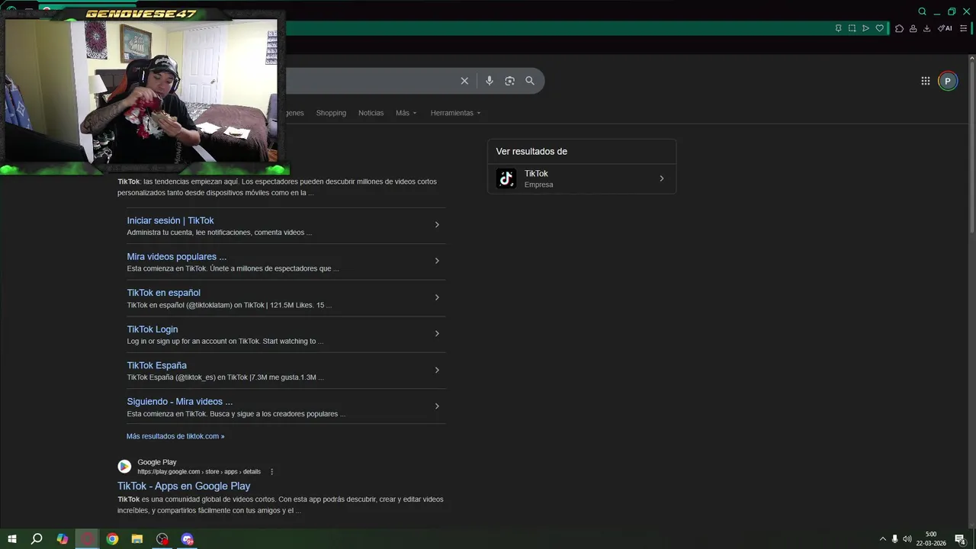Launch Copilot from the taskbar
This screenshot has width=976, height=549.
63,539
